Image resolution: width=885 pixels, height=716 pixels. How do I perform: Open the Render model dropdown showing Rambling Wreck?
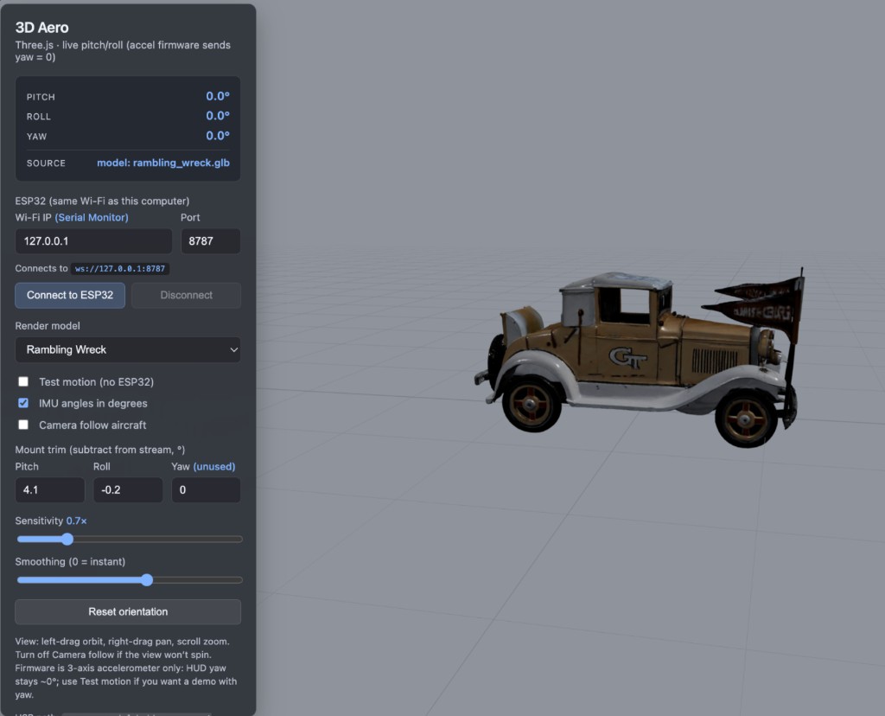tap(128, 349)
